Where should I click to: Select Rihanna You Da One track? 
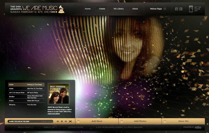click(x=26, y=105)
